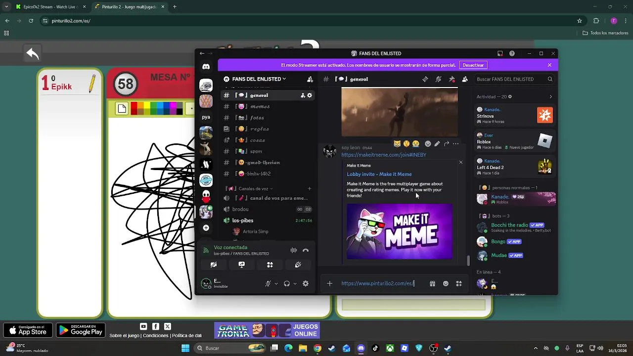This screenshot has height=356, width=633.
Task: Clear drawing with blank page icon in Pinturillo
Action: click(x=122, y=109)
